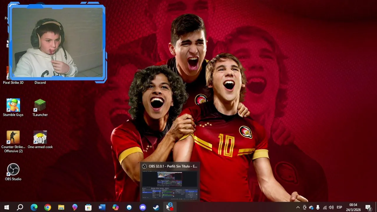Show hidden system tray icons
This screenshot has height=212, width=377.
(x=298, y=207)
